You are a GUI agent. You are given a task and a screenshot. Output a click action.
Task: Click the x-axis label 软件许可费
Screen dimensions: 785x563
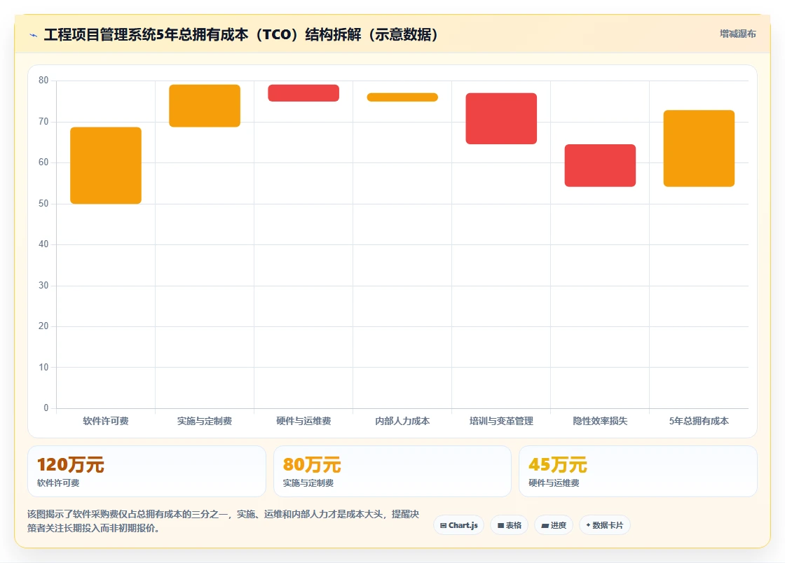(x=106, y=421)
